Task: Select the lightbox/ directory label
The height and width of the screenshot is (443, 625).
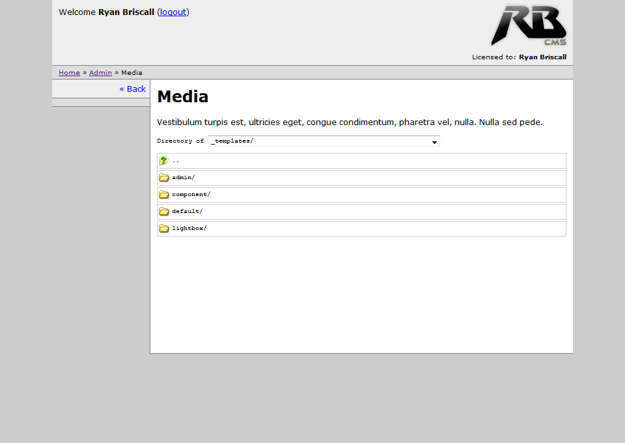Action: (x=189, y=229)
